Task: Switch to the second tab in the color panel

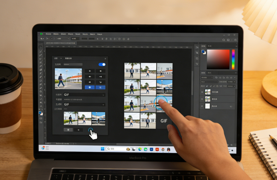Action: (210, 46)
